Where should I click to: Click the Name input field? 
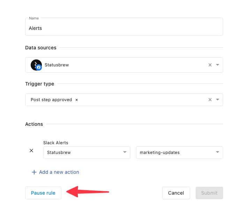click(124, 28)
